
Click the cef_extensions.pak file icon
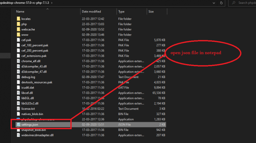[x=18, y=56]
